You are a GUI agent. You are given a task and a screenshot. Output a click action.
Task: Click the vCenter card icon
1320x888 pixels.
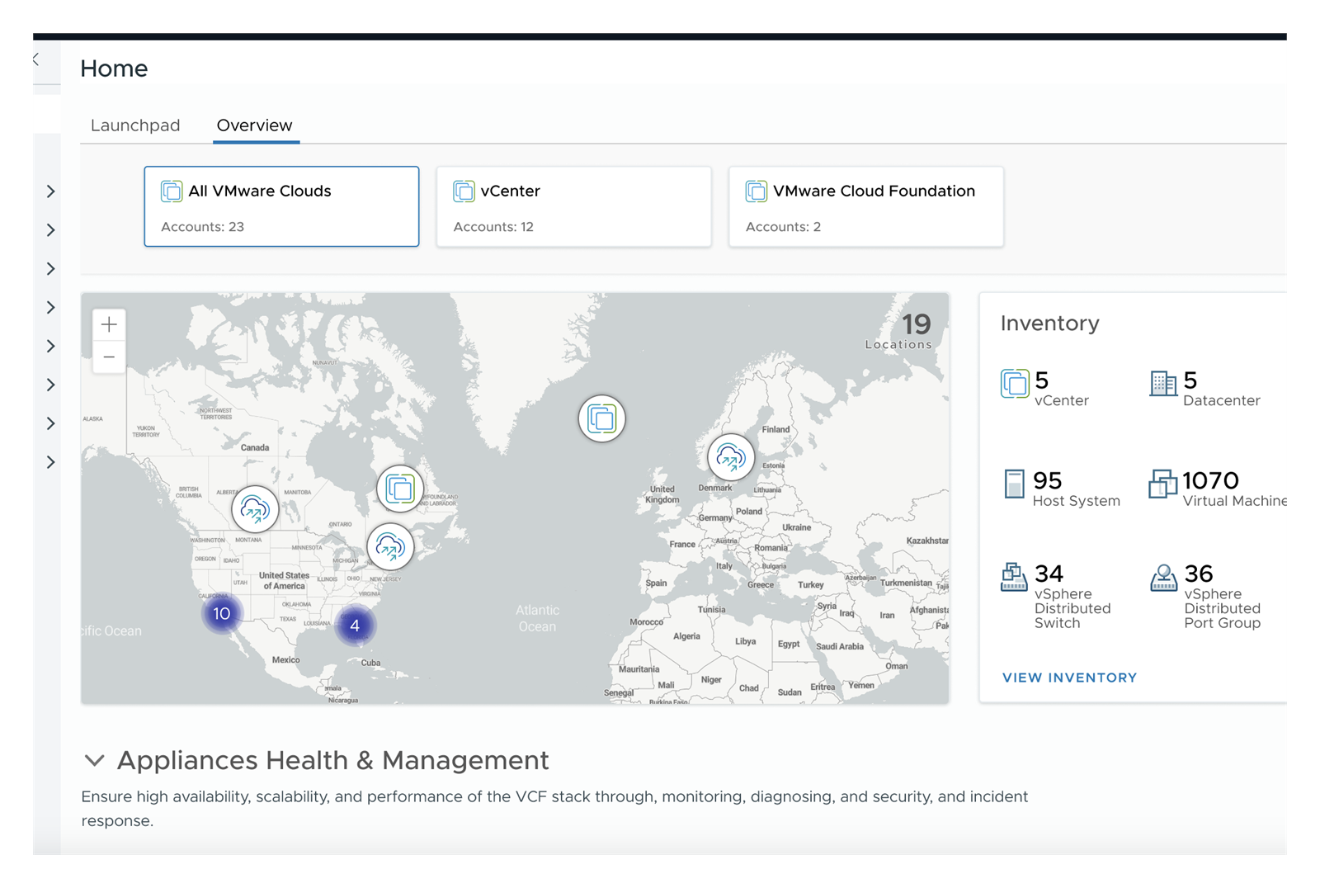(464, 191)
